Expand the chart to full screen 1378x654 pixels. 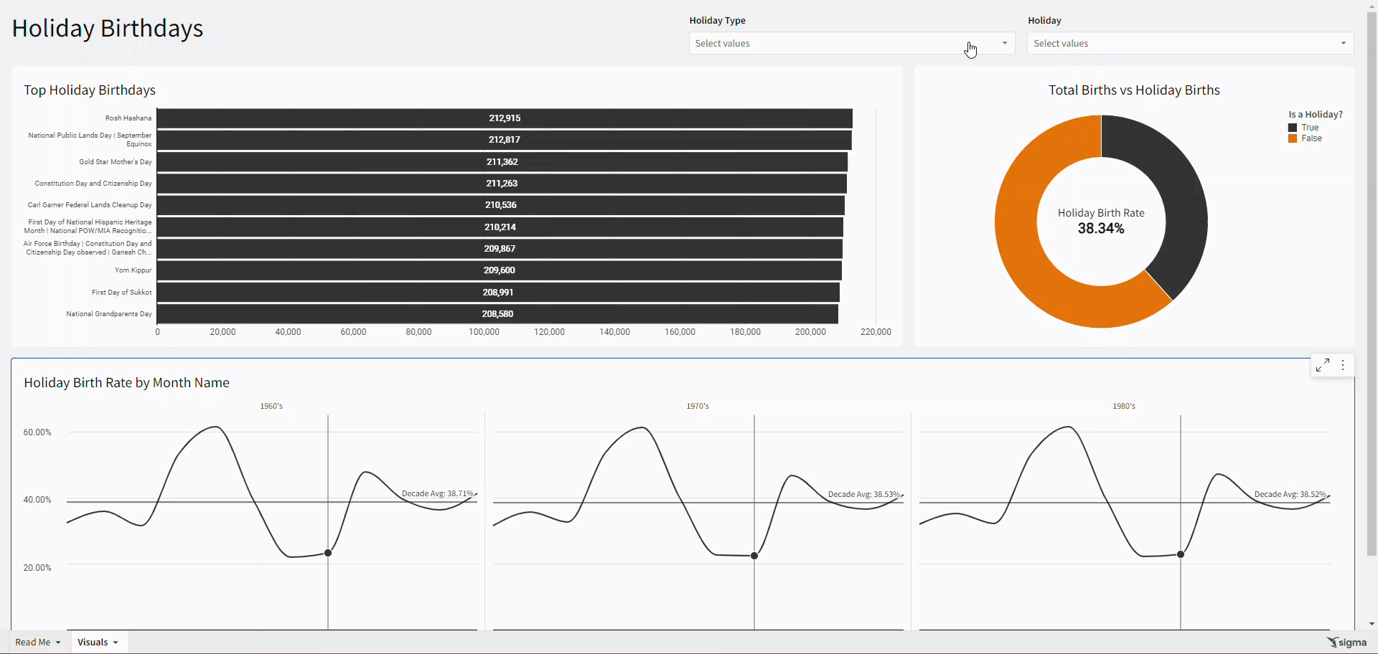(x=1323, y=366)
